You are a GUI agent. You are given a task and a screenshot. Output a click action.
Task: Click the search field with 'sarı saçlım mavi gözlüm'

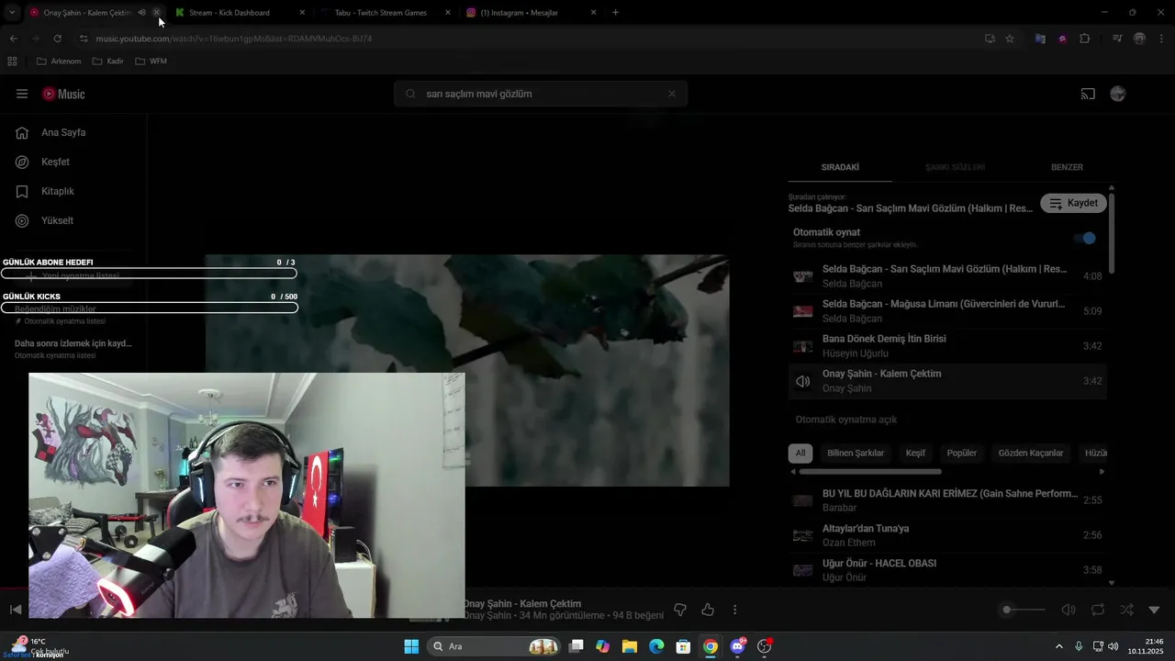[x=541, y=94]
